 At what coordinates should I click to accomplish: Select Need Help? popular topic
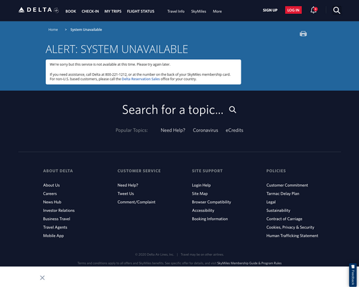coord(173,130)
